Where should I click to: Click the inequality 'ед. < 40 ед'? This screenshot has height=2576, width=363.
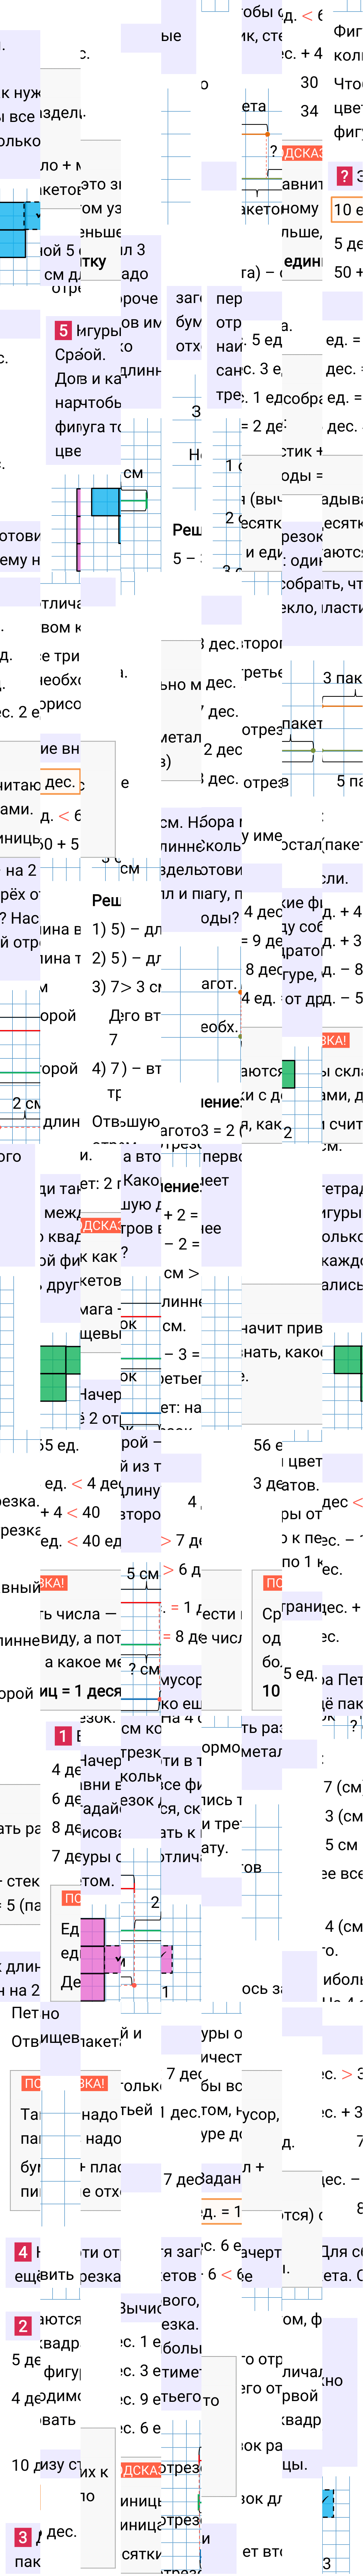(x=80, y=1541)
